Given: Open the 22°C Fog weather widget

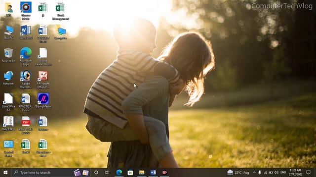Looking at the screenshot, I should click(238, 173).
